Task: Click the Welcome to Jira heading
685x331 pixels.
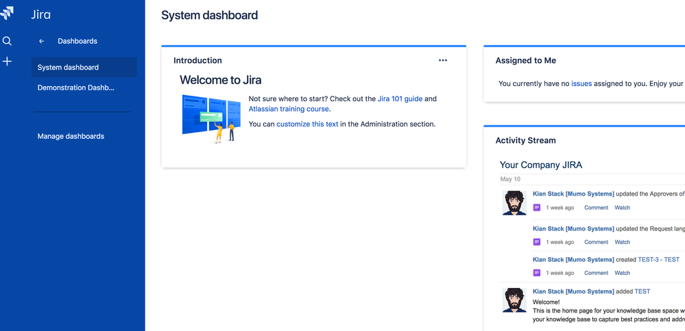Action: click(x=221, y=80)
